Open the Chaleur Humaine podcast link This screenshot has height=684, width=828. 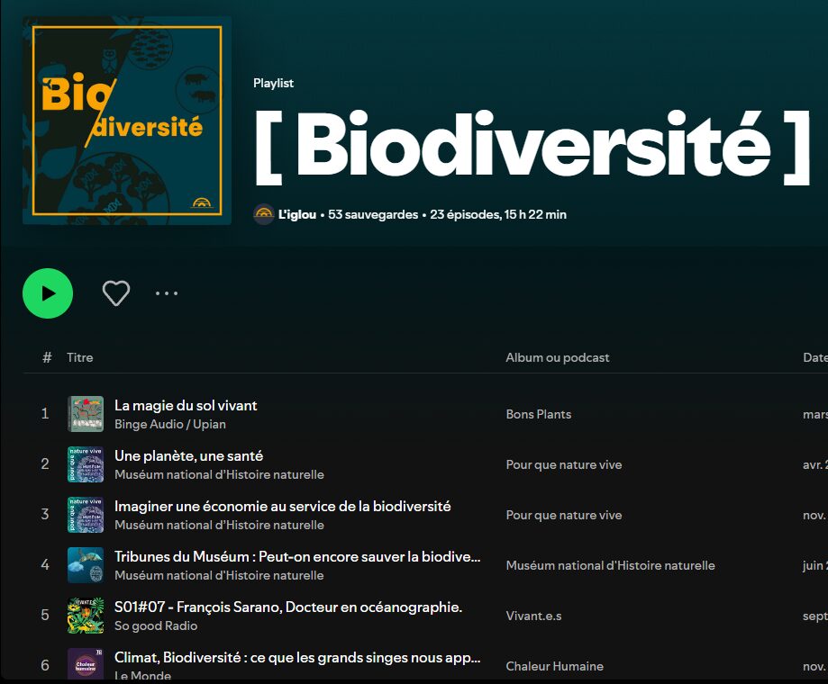tap(554, 666)
